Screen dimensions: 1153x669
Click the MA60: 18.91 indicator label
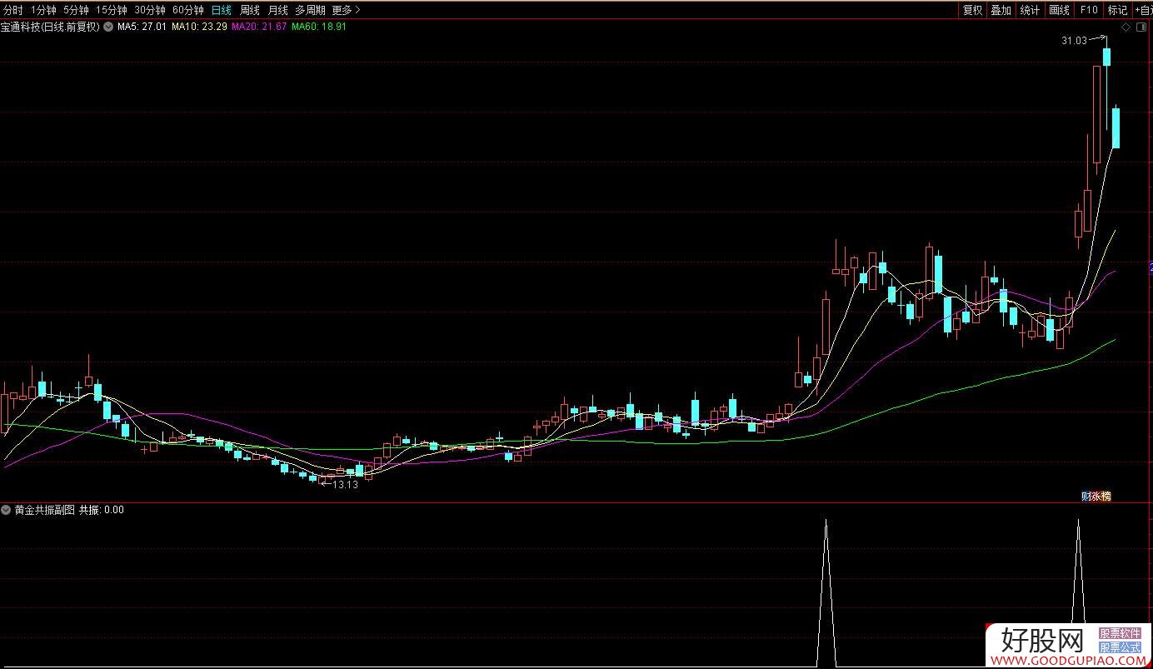(x=318, y=27)
